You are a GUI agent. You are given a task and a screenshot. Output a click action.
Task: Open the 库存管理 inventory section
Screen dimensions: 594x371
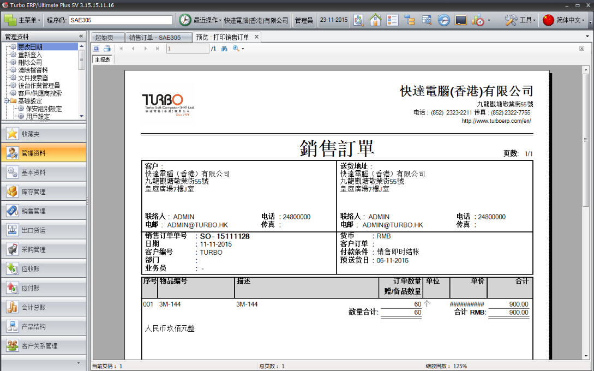(44, 192)
